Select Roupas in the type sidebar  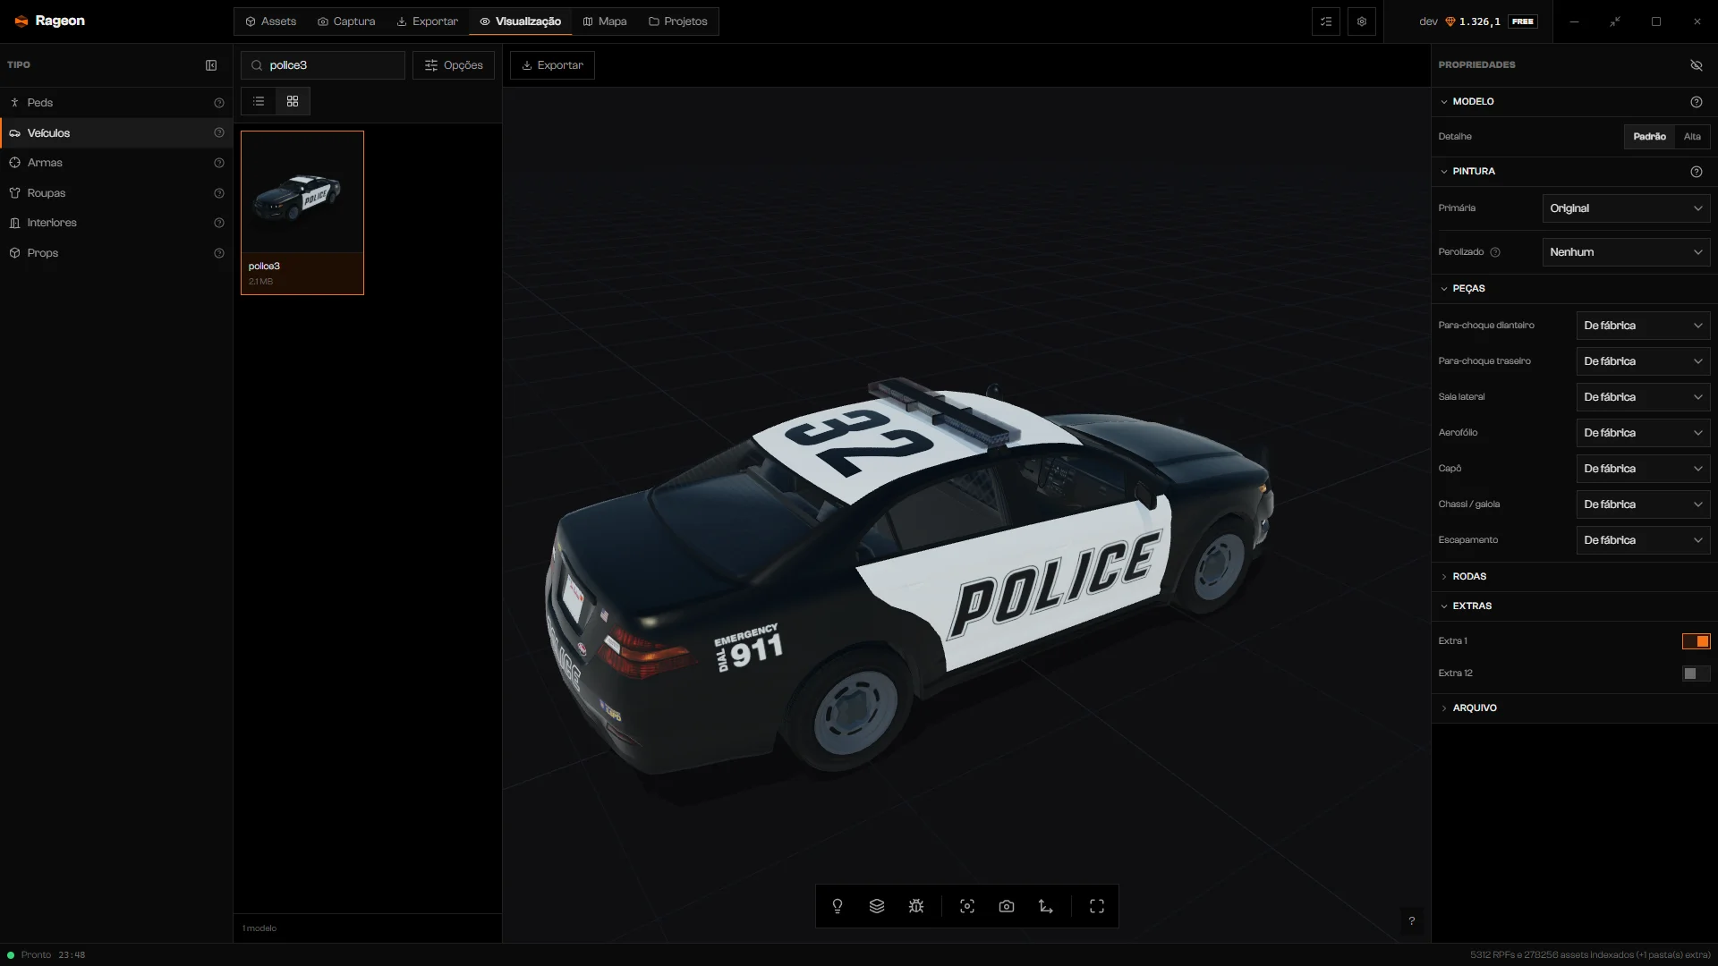(x=116, y=193)
